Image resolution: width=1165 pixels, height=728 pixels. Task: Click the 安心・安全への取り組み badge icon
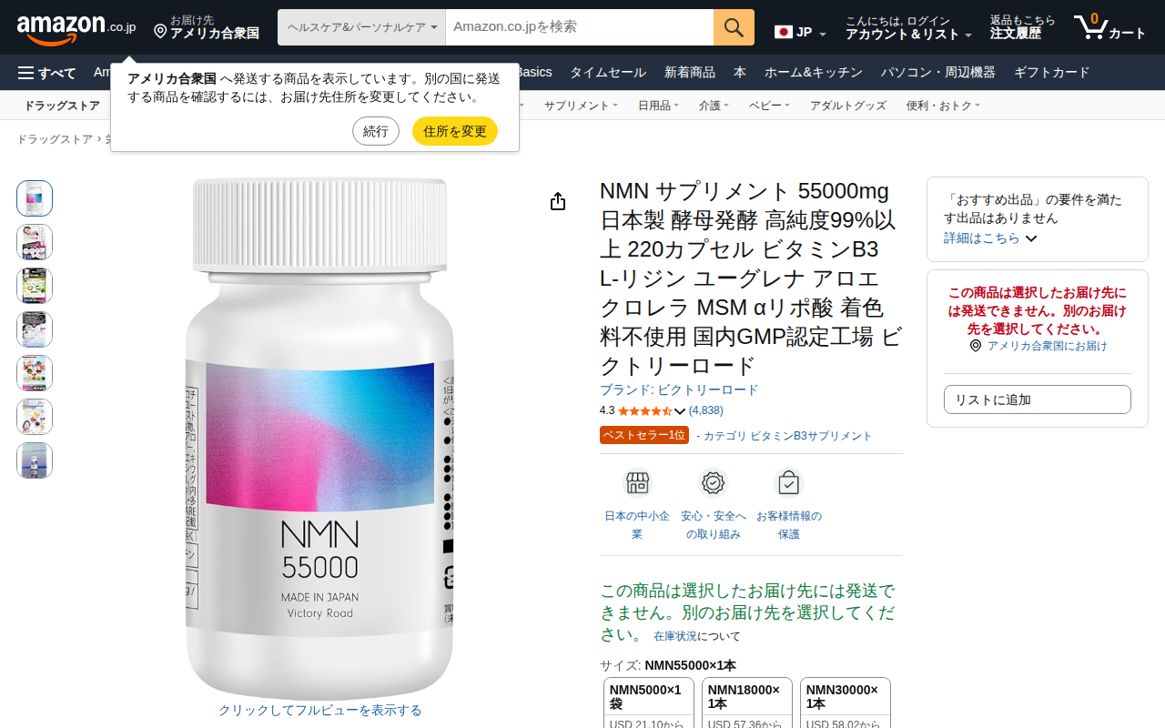pyautogui.click(x=713, y=483)
